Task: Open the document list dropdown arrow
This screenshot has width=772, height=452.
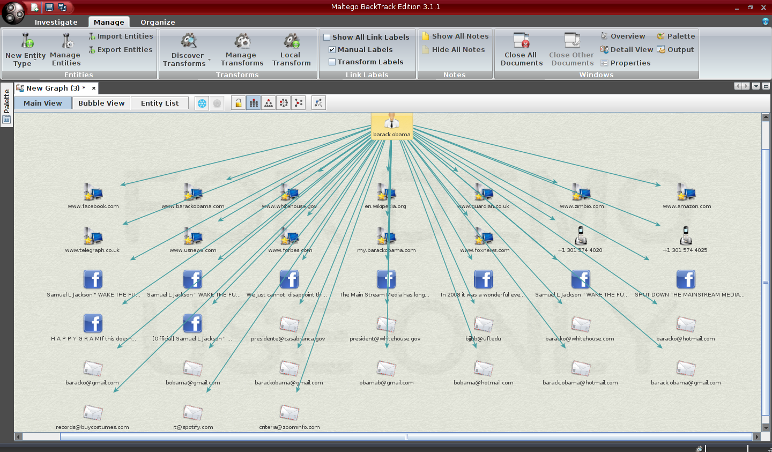Action: pos(756,86)
